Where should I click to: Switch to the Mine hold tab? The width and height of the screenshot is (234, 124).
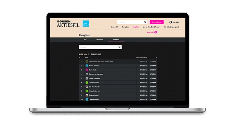(100, 40)
